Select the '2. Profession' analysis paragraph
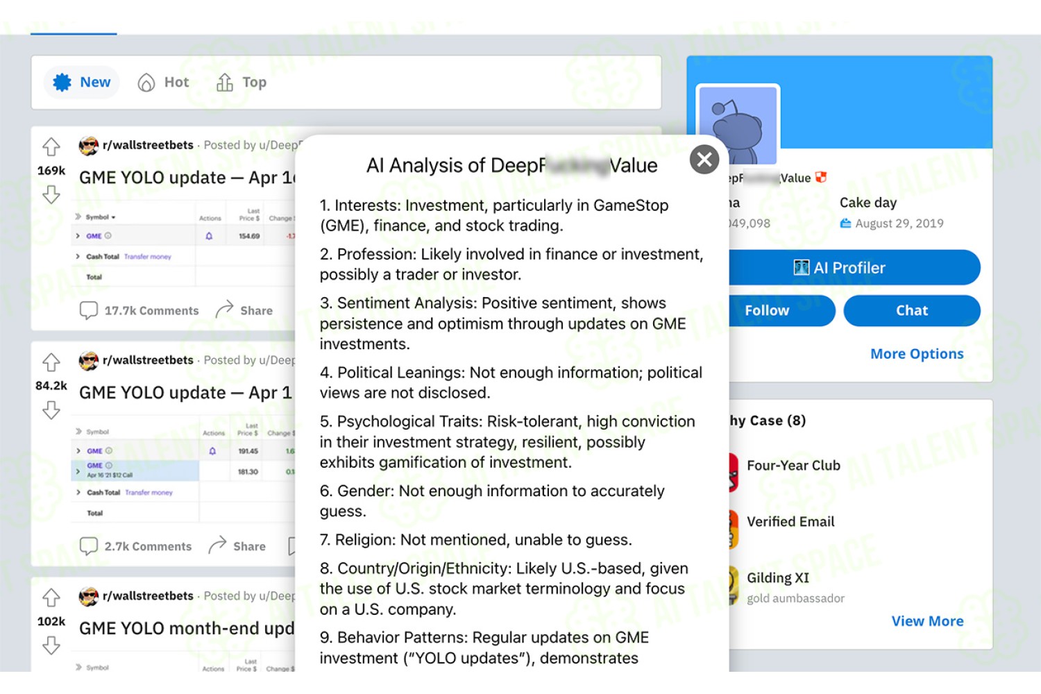 (511, 264)
